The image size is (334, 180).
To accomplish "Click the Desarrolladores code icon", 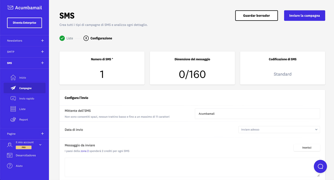I will [10, 155].
